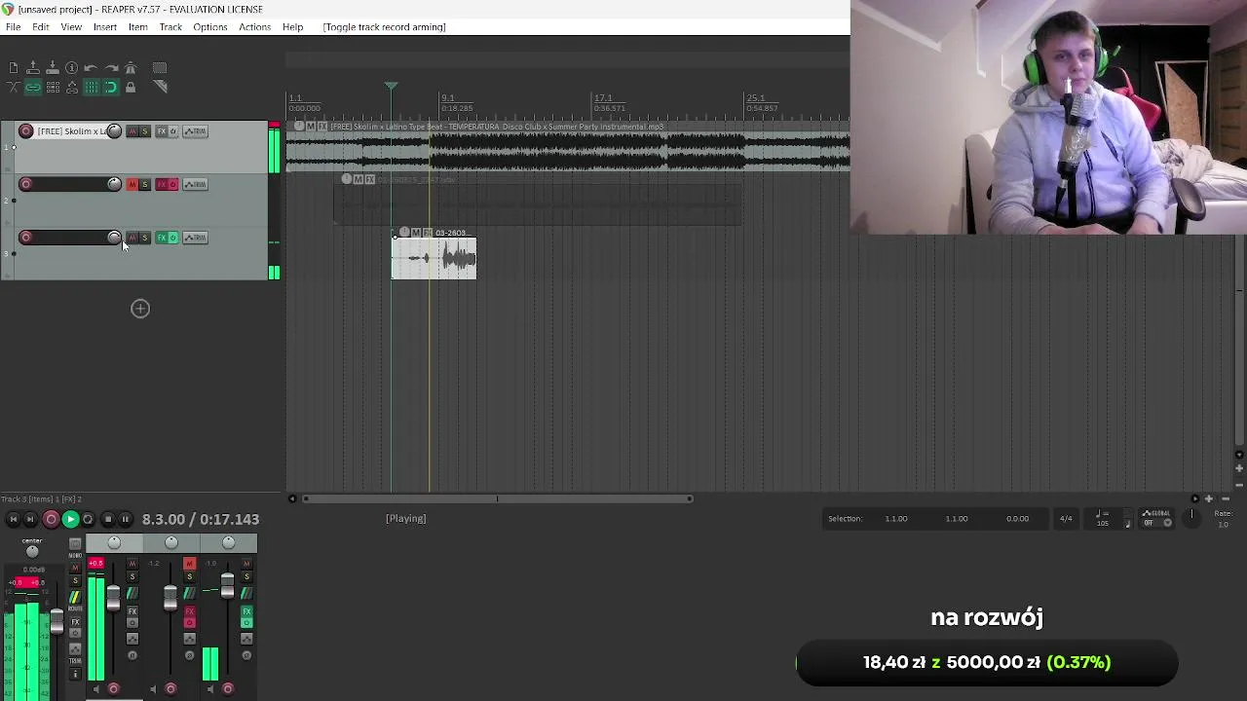Arm record on track 1 Skolim
The image size is (1247, 701).
(x=26, y=131)
